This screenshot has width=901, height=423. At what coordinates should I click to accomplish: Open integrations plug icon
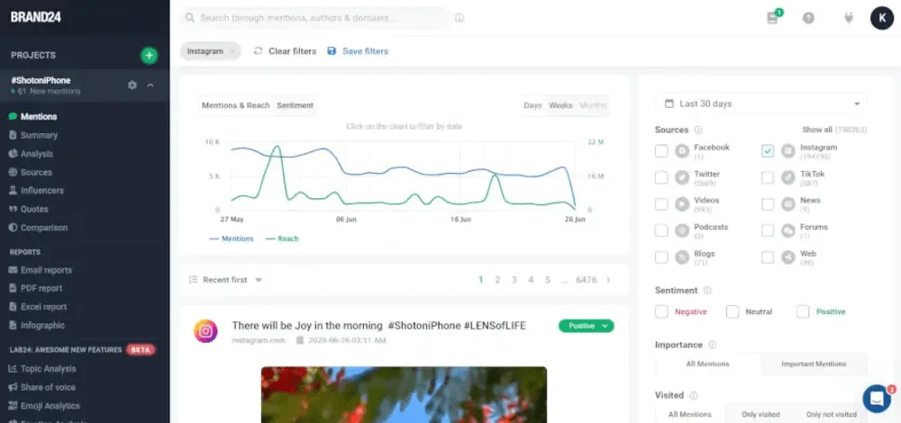click(849, 18)
